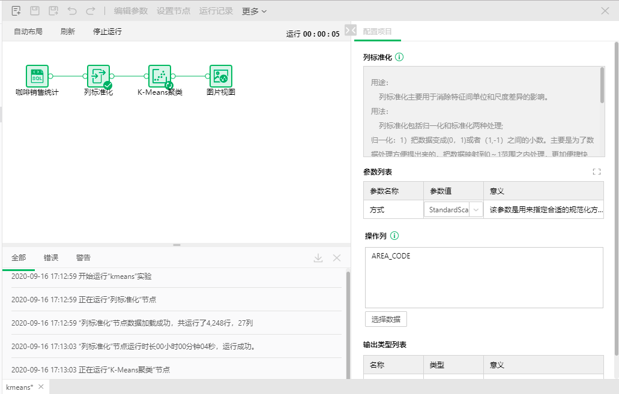Click 自动布局 to auto-arrange nodes

(28, 32)
